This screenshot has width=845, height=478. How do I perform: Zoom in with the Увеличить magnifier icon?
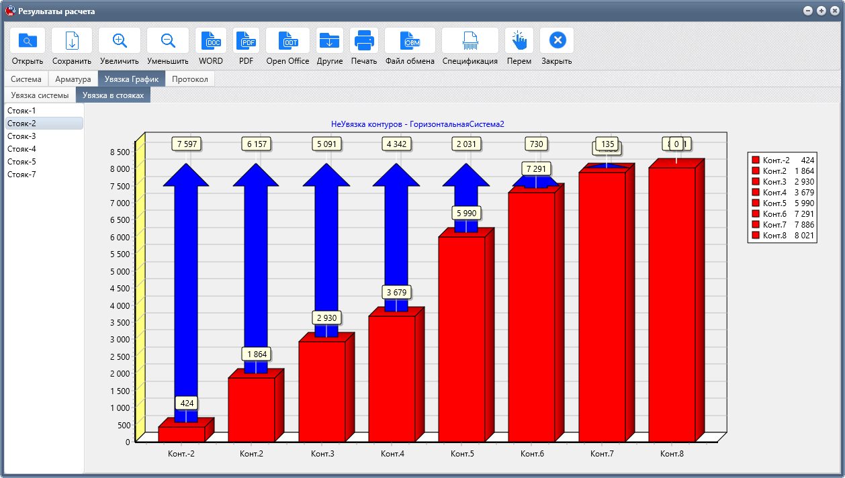click(120, 40)
